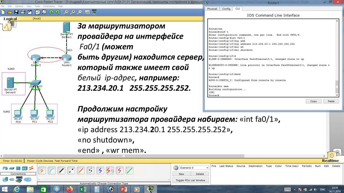This screenshot has width=344, height=193.
Task: Click Fast Forward Time
Action: coord(66,161)
